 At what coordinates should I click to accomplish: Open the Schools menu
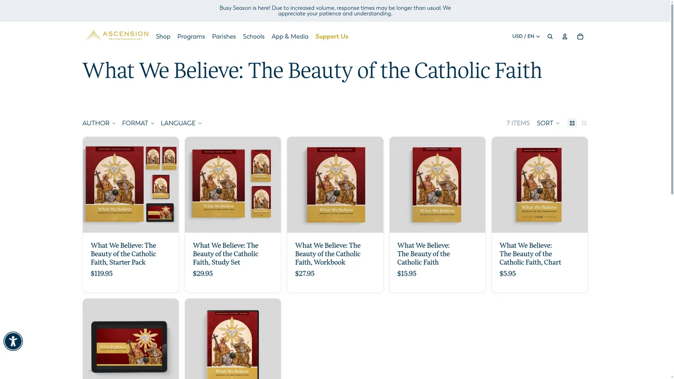pos(254,36)
